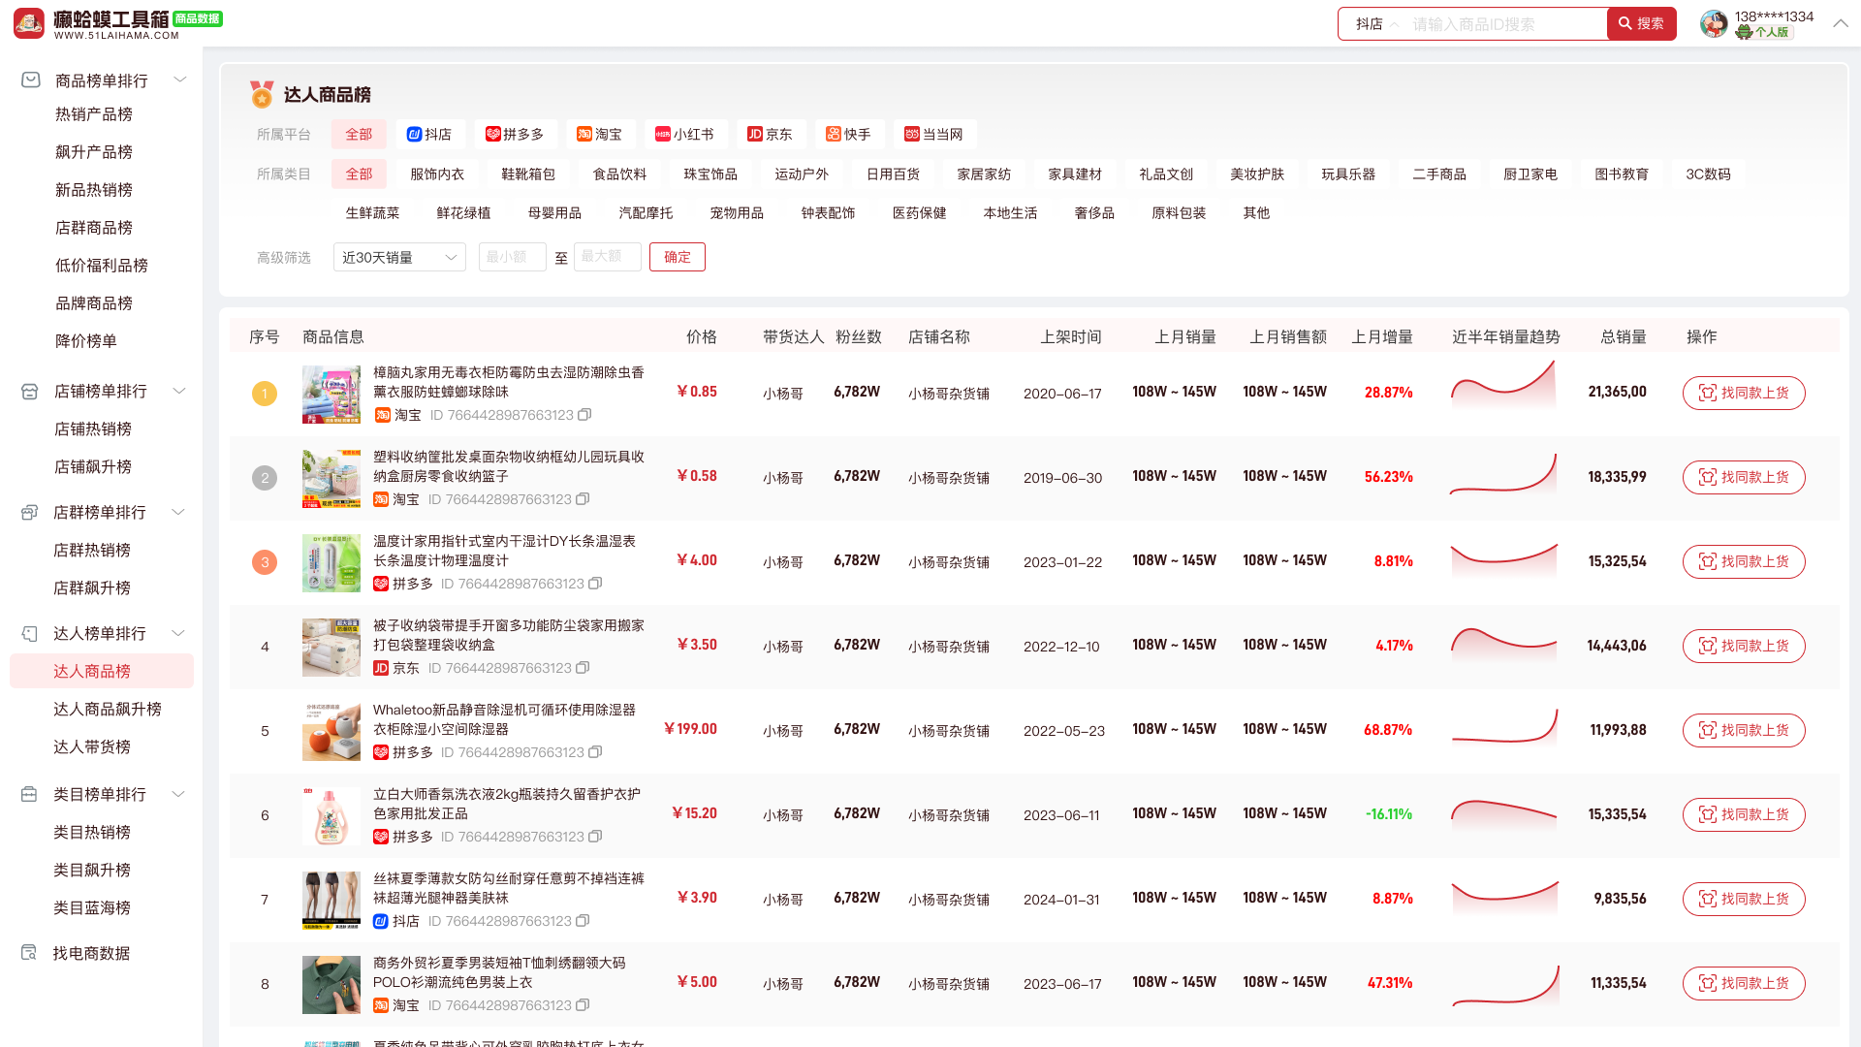
Task: Open 达人商品飙升榜 in sidebar
Action: click(x=107, y=709)
